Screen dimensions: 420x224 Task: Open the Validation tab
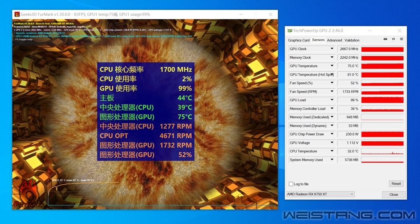pos(352,40)
